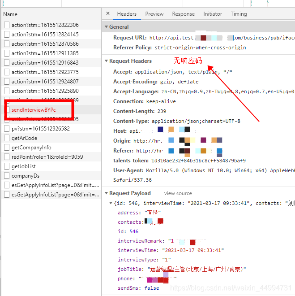The width and height of the screenshot is (295, 296).
Task: Tick checkbox for action?stm=1615512925890
Action: coord(7,91)
